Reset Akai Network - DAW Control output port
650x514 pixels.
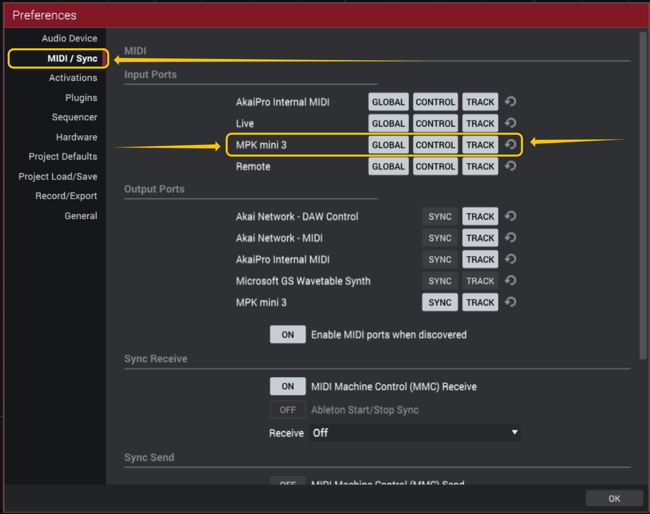point(511,216)
